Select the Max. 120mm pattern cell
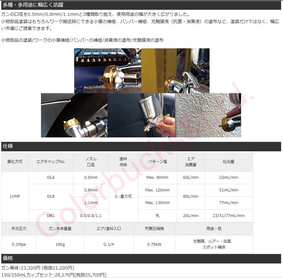The width and height of the screenshot is (283, 278). click(x=157, y=190)
